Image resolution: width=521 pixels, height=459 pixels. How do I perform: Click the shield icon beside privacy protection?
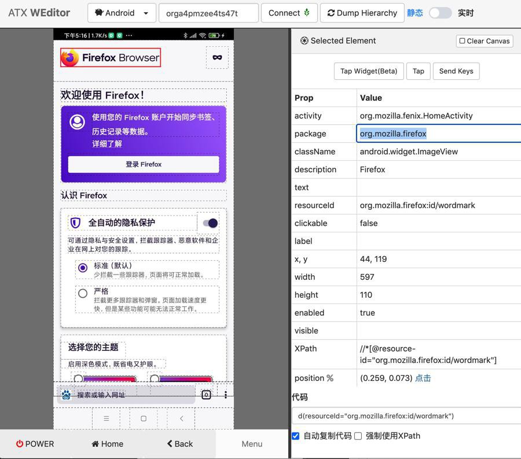coord(76,223)
